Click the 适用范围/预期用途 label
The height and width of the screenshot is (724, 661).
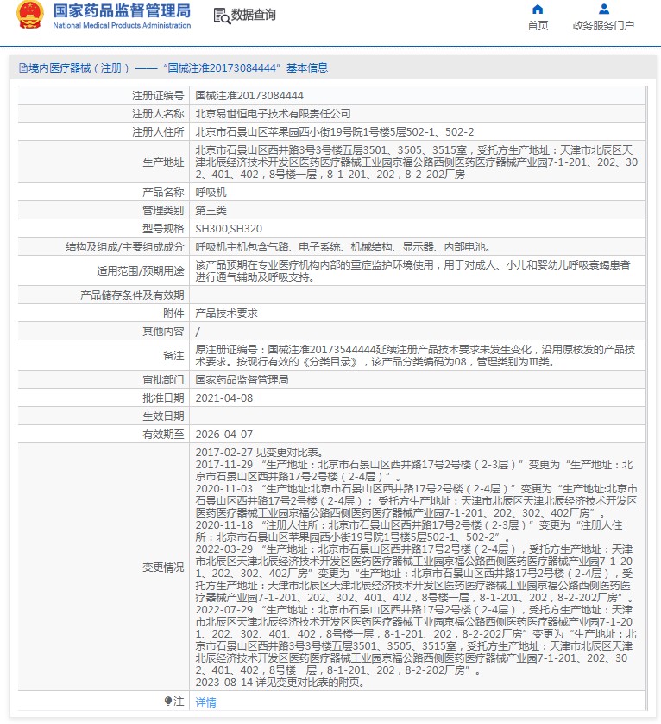(x=141, y=271)
